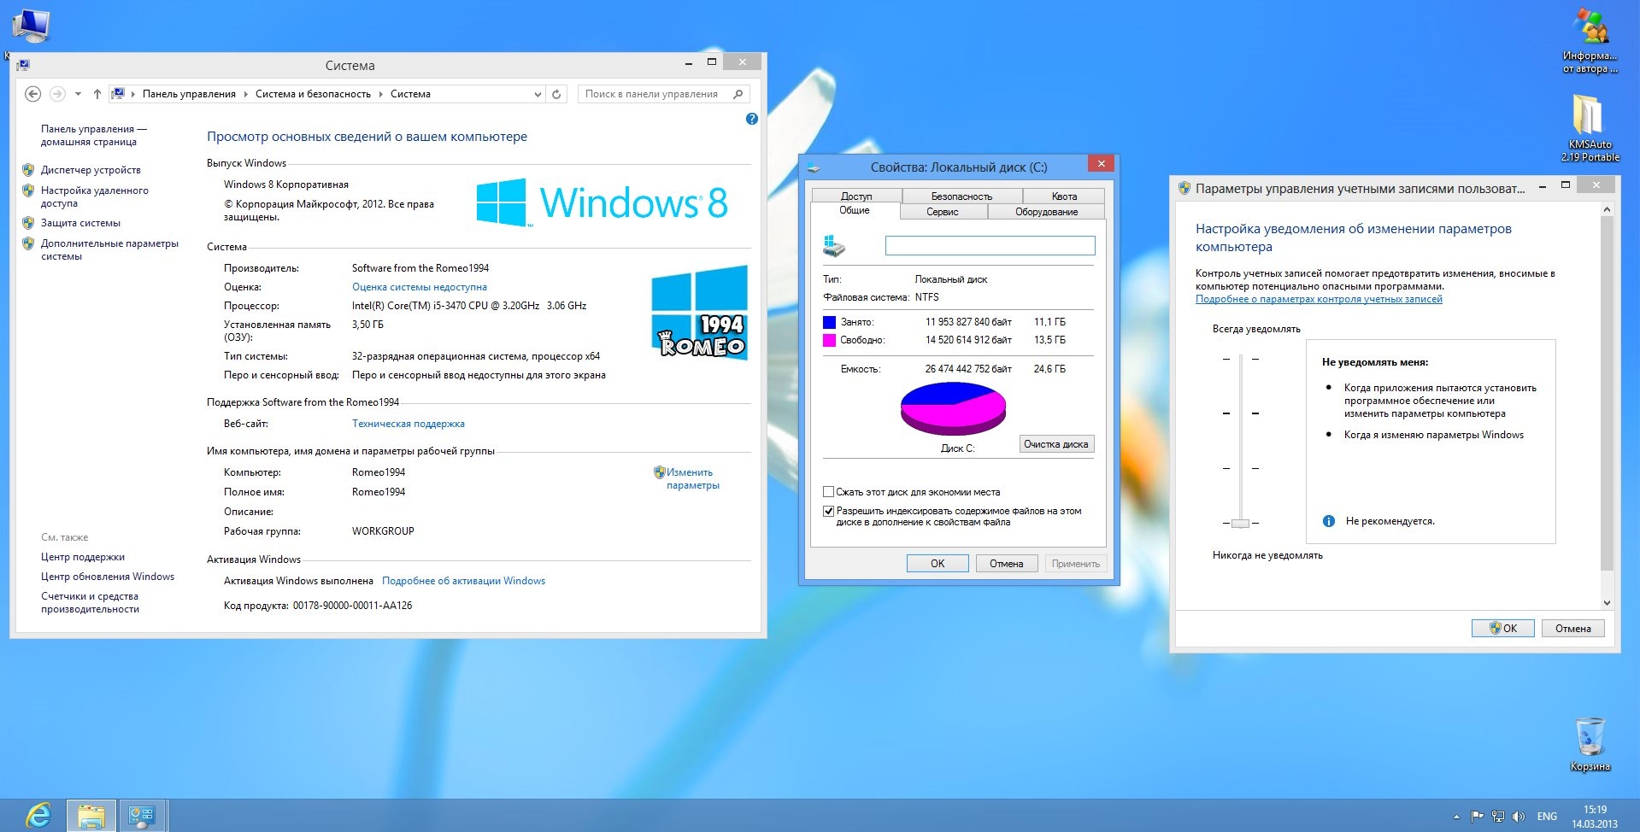Open the Информация от автора desktop icon
The image size is (1640, 832).
(x=1590, y=41)
